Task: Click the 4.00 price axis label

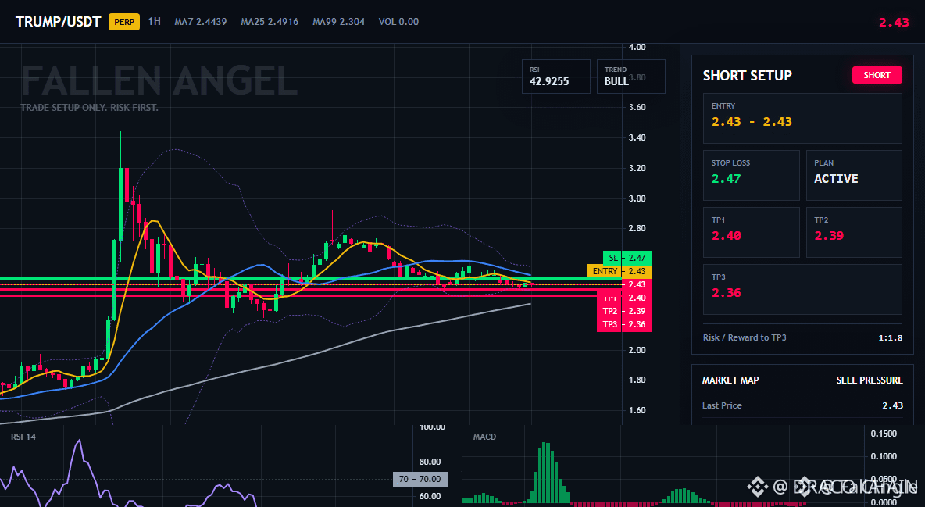Action: point(637,47)
